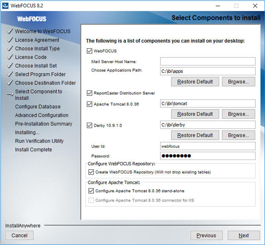Click the Select Components to install heading
Screen dimensions: 265x245
[216, 18]
